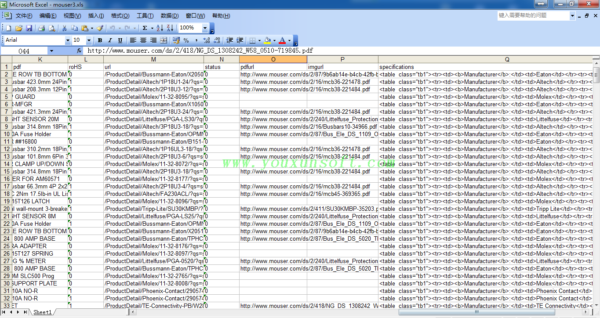The height and width of the screenshot is (318, 600).
Task: Increase decimal places
Action: coord(207,40)
